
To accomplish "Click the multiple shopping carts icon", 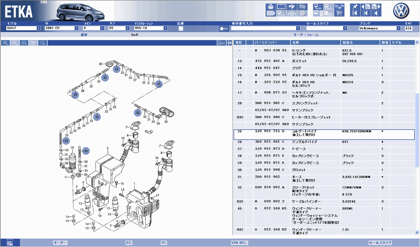I will tap(339, 6).
